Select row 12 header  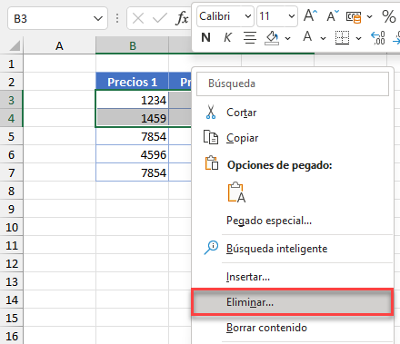tap(12, 263)
